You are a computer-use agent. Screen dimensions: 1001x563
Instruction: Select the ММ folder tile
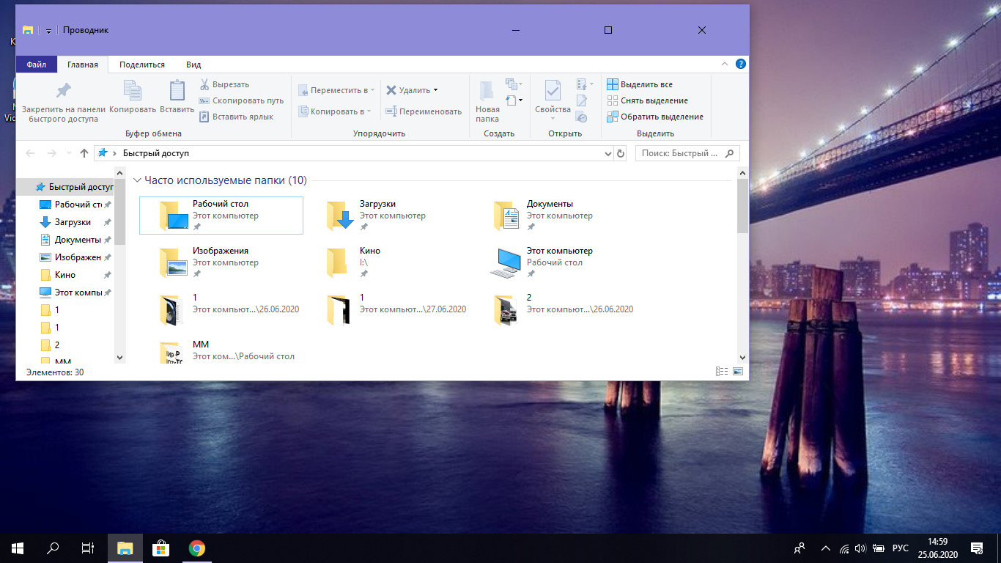[221, 352]
